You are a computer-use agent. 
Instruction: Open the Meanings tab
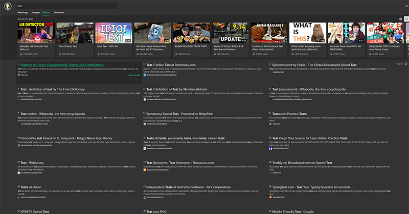[x=22, y=12]
